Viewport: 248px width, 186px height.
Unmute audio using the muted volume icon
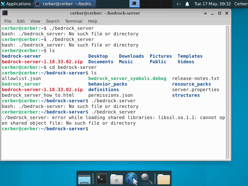point(179,4)
